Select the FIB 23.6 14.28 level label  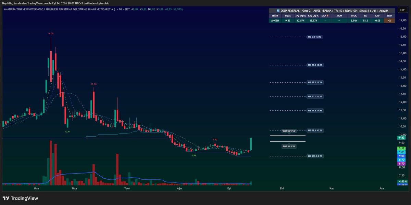(x=315, y=65)
